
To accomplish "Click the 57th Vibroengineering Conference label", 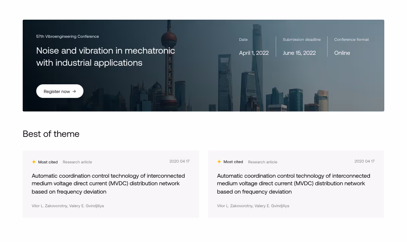I will coord(67,37).
